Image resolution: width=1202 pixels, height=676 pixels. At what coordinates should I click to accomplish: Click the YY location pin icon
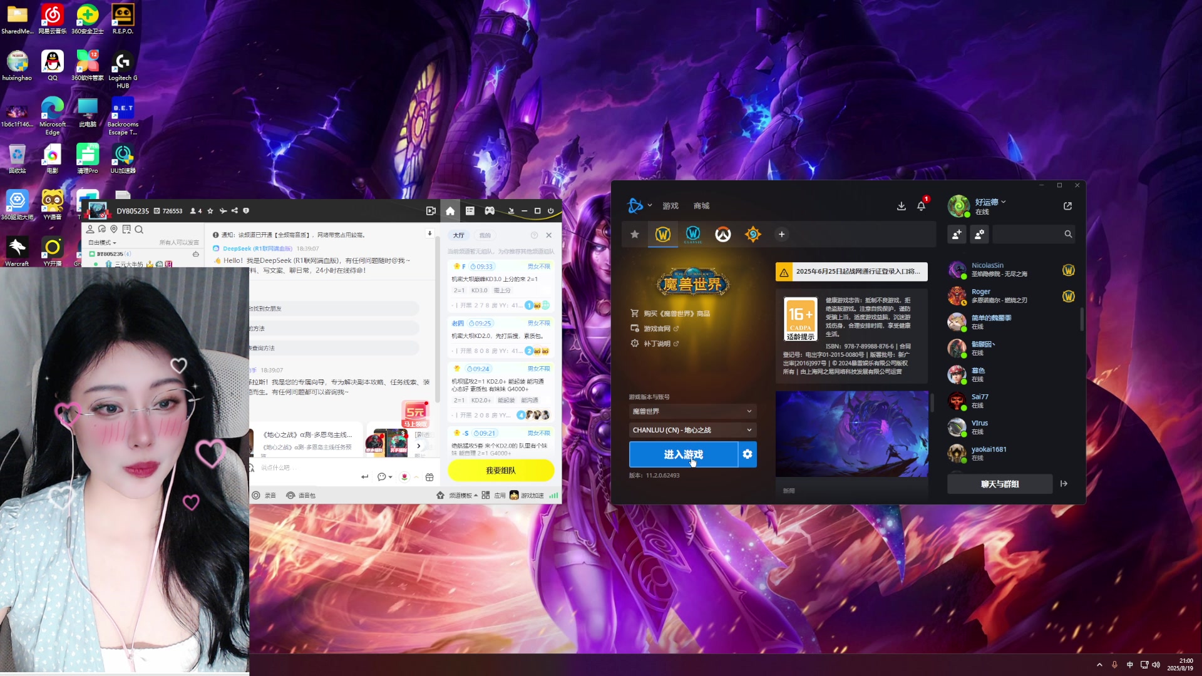[114, 229]
